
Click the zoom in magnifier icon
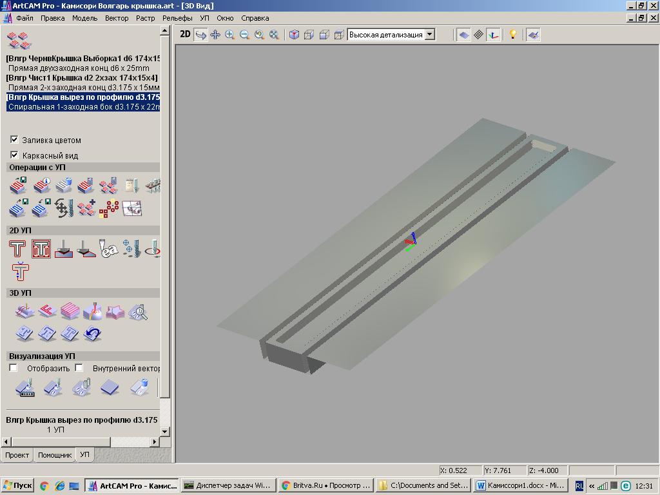[229, 35]
